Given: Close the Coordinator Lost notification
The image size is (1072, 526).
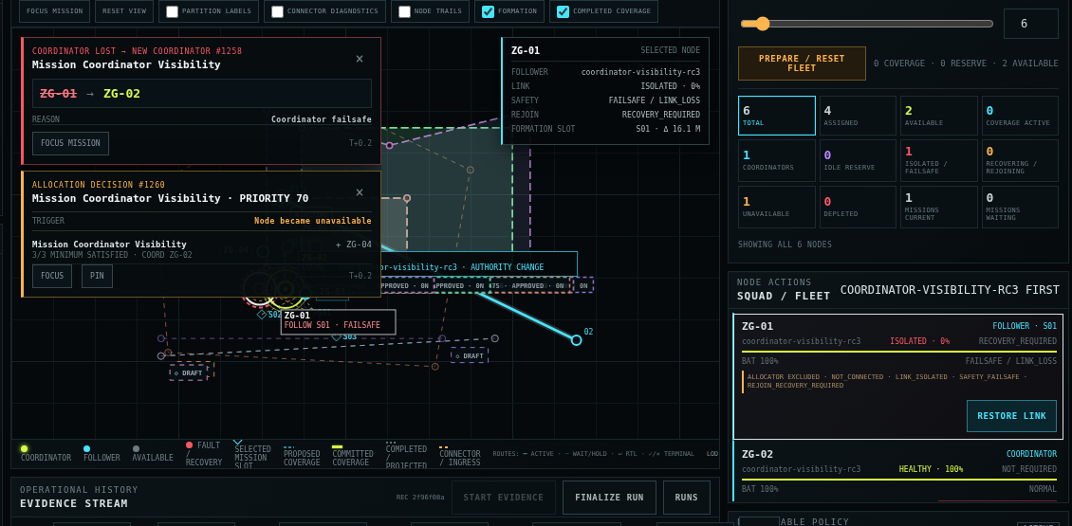Looking at the screenshot, I should [360, 59].
